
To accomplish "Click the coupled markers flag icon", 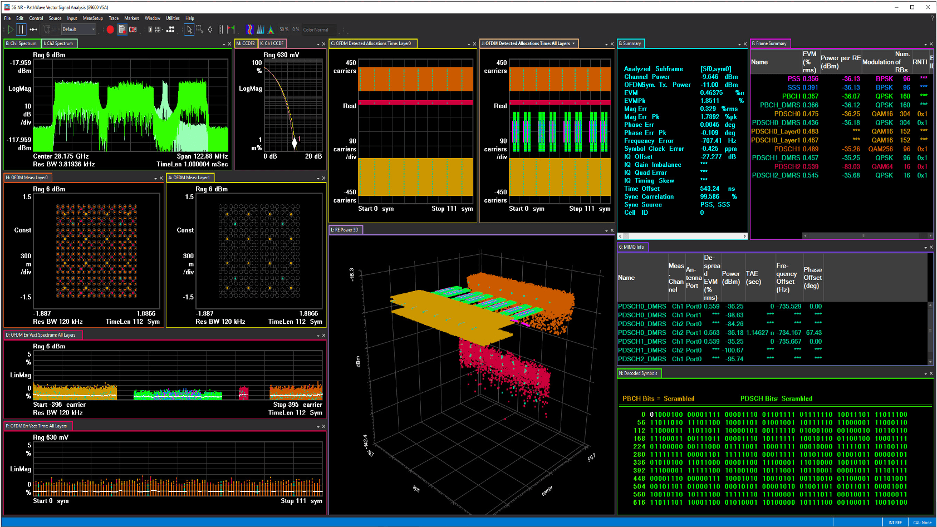I will [x=230, y=29].
